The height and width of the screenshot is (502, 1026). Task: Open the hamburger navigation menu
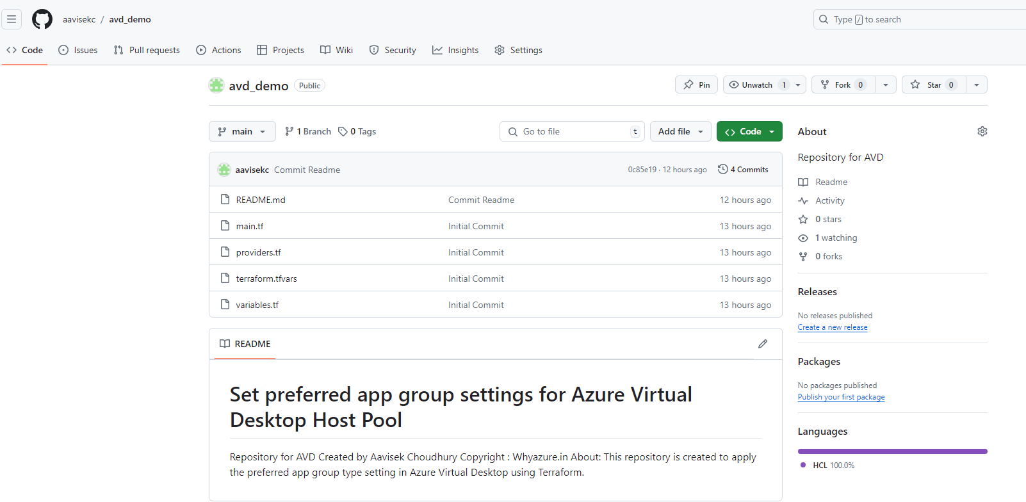12,19
